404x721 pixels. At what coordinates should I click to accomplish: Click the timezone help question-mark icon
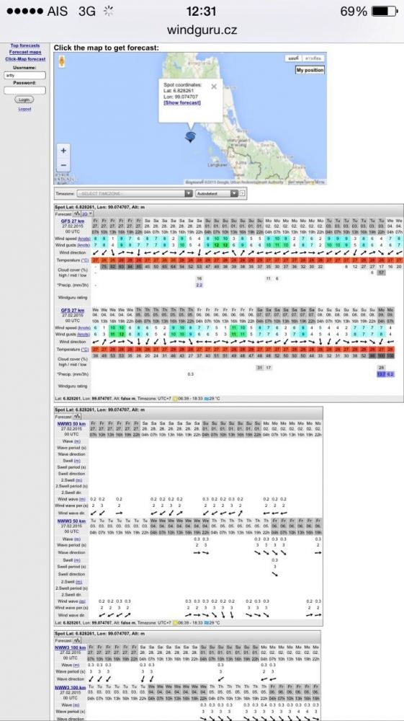tap(242, 193)
